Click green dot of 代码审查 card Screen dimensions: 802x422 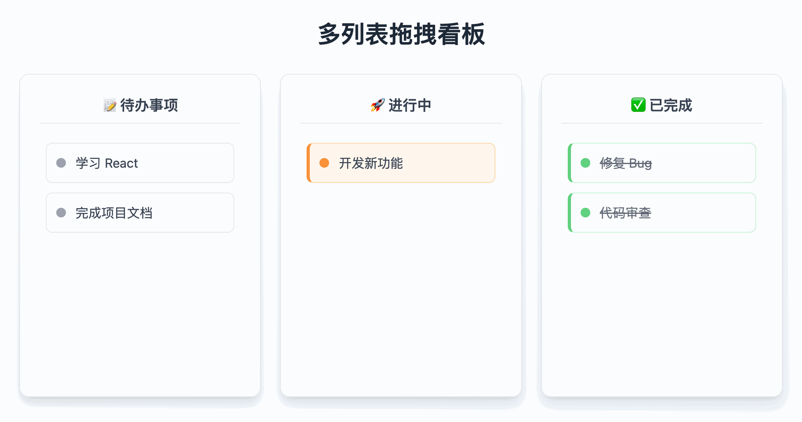(585, 213)
